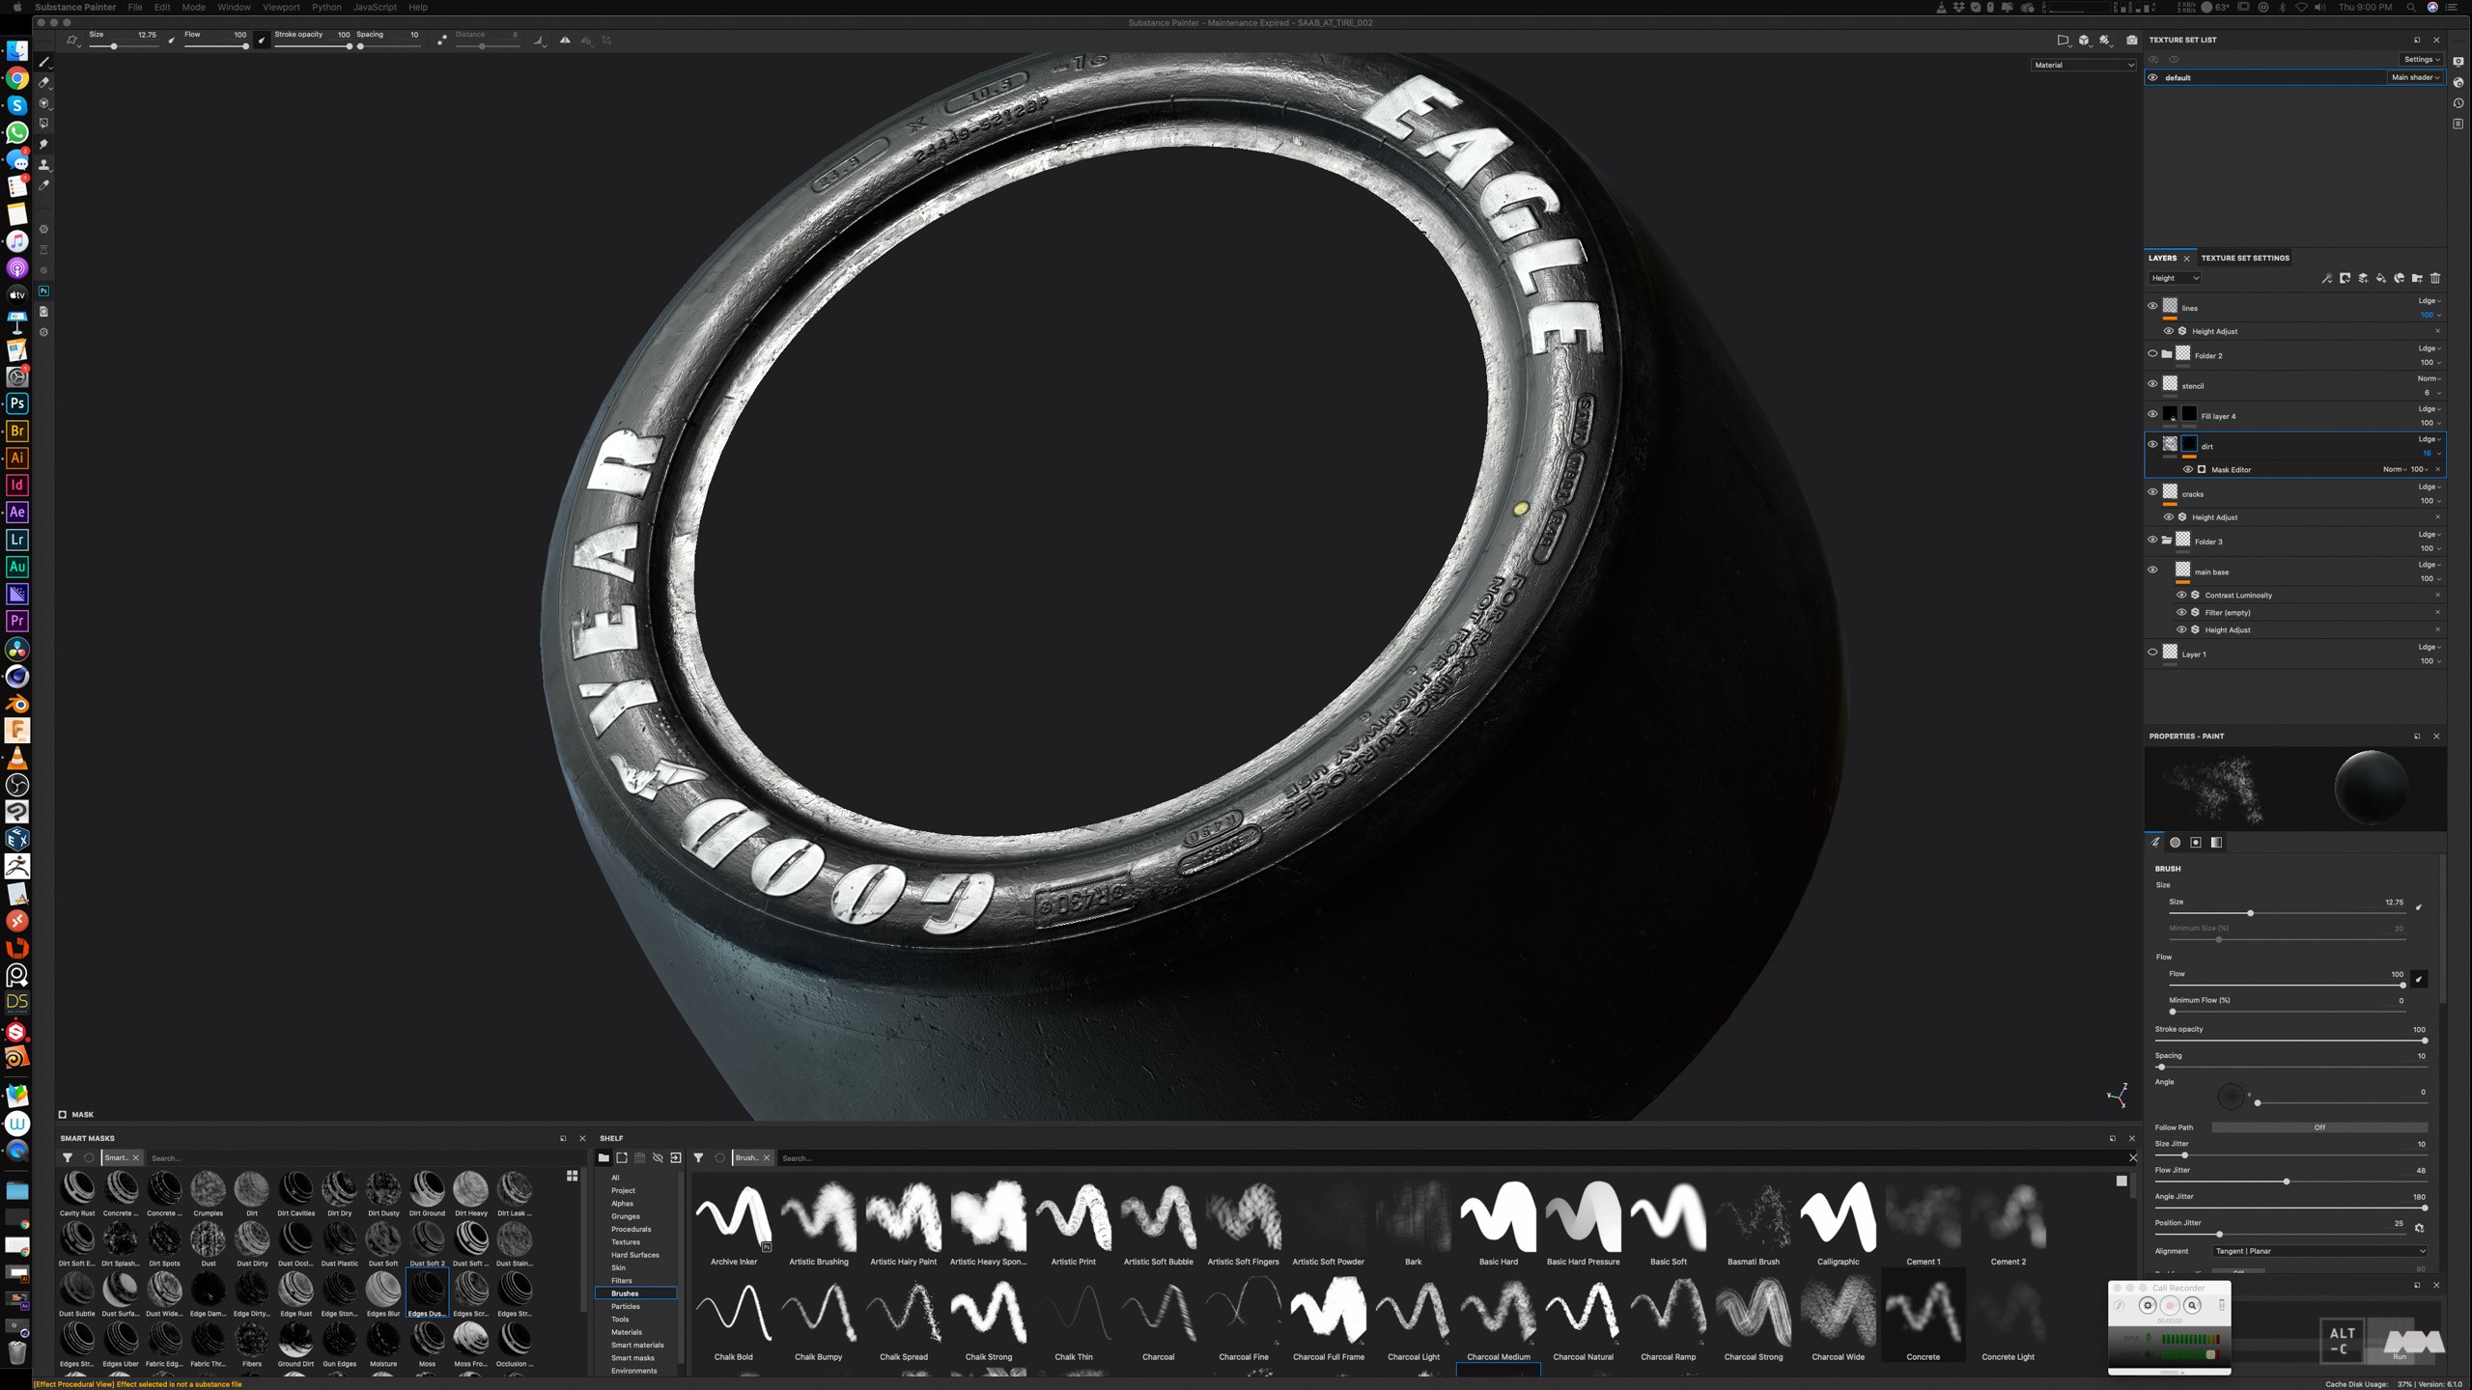
Task: Open the Viewport menu
Action: tap(281, 7)
